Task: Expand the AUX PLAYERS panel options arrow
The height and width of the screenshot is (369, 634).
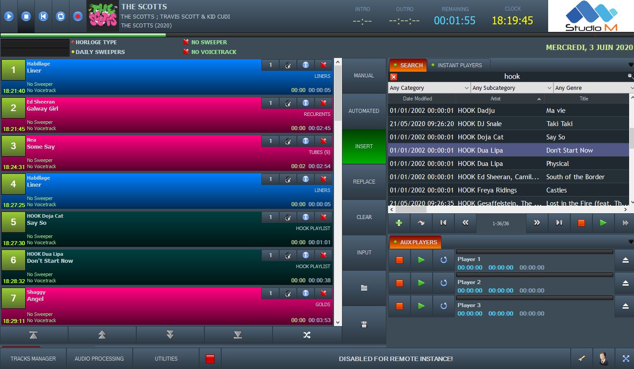Action: tap(630, 242)
